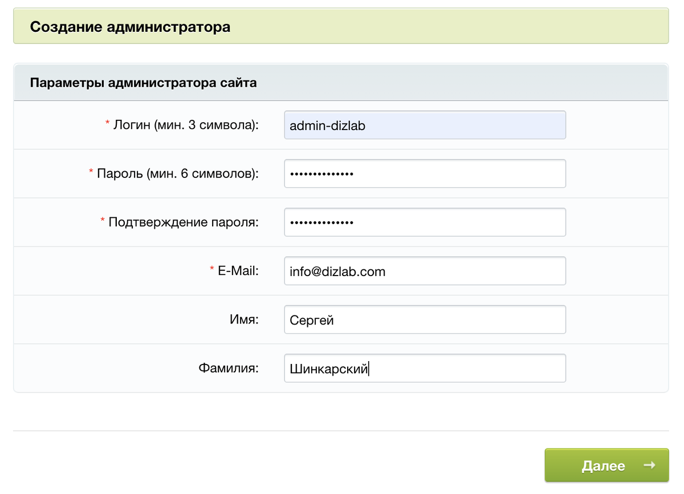Click the Логин (мин. 3 символа) label
Image resolution: width=684 pixels, height=494 pixels.
click(186, 125)
